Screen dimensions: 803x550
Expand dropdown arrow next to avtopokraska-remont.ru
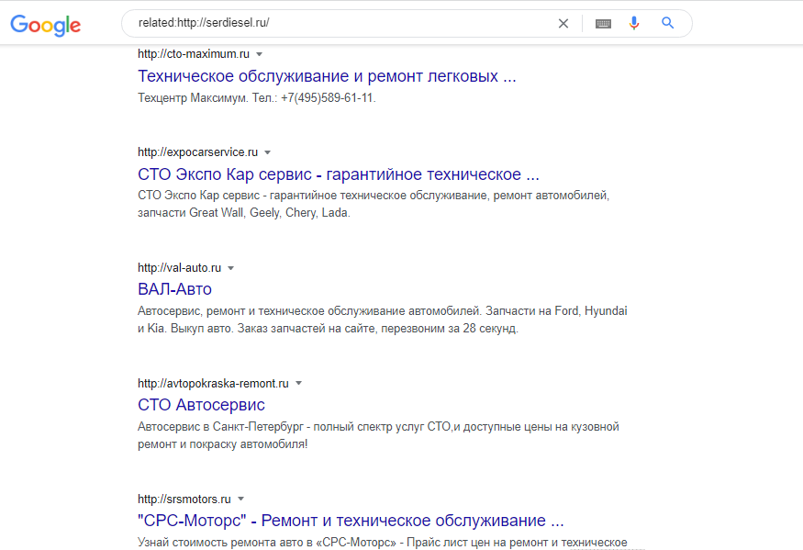point(298,384)
